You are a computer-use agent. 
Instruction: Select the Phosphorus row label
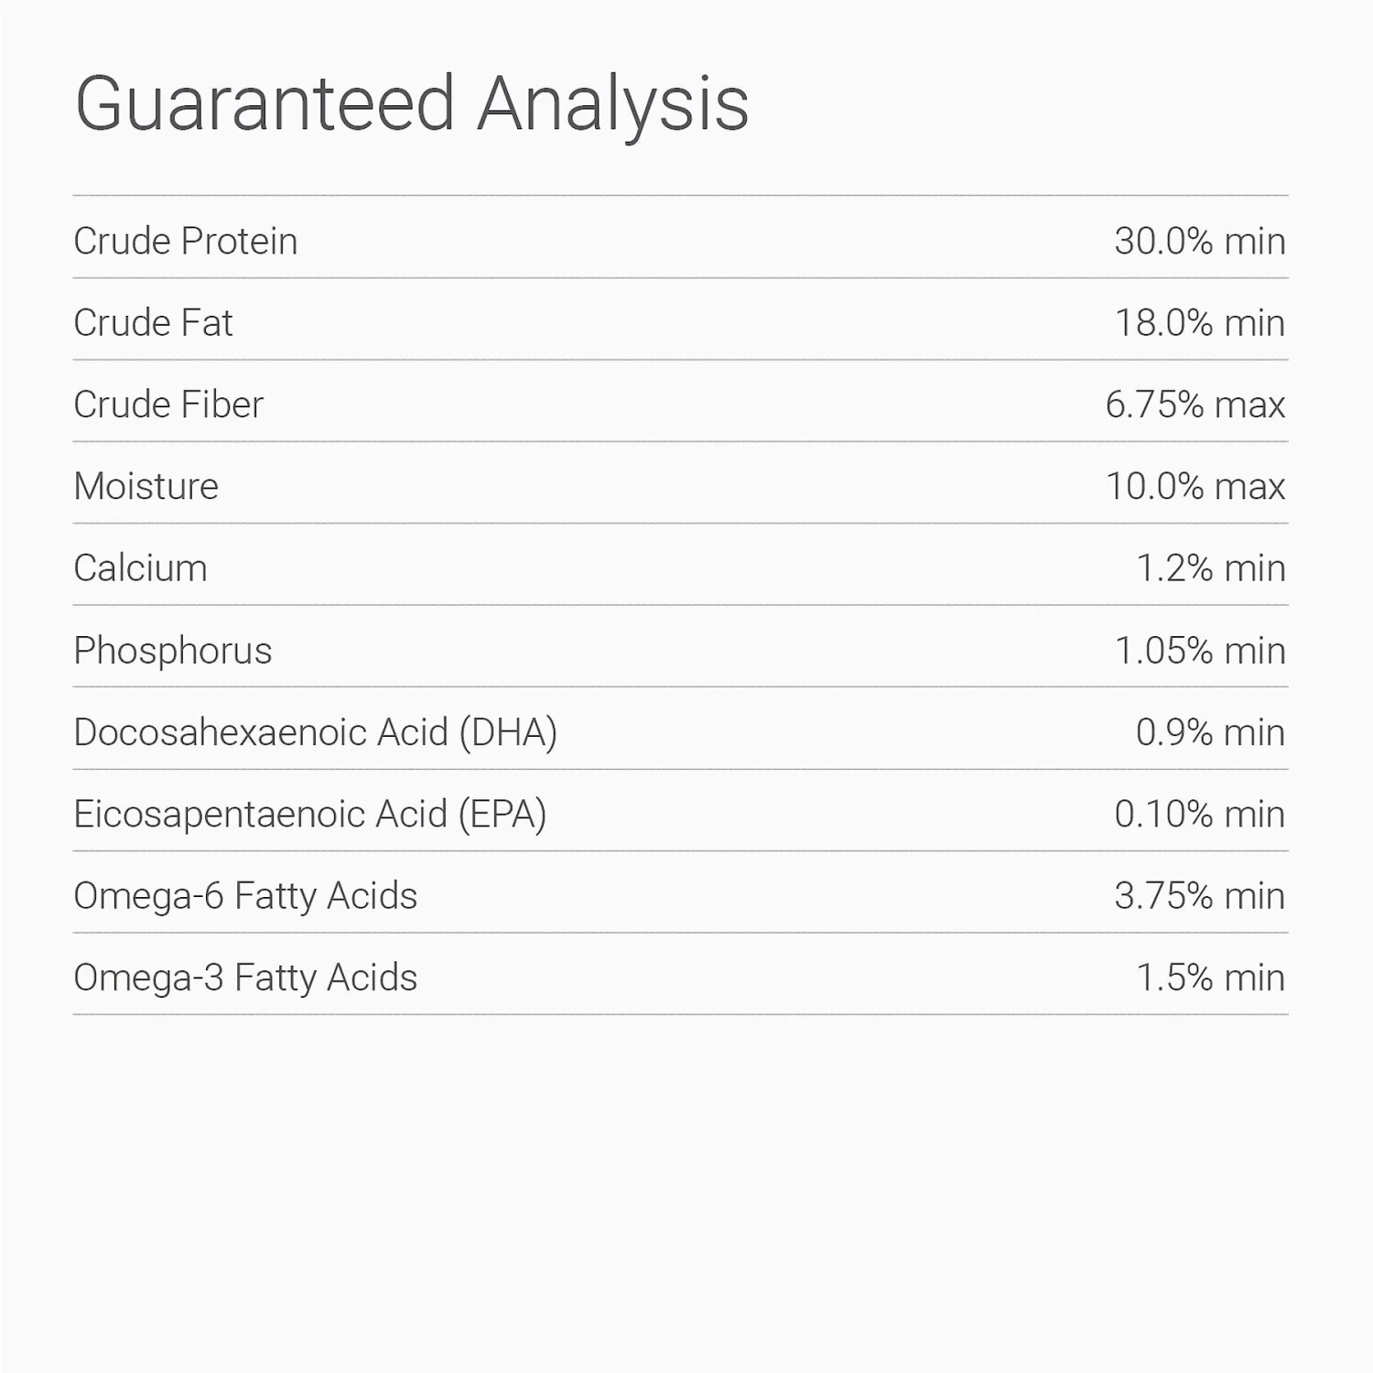[173, 651]
